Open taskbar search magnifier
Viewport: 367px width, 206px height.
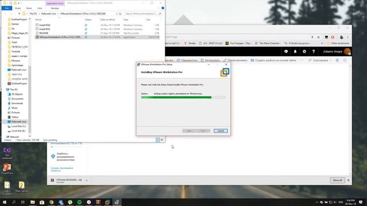click(x=14, y=202)
